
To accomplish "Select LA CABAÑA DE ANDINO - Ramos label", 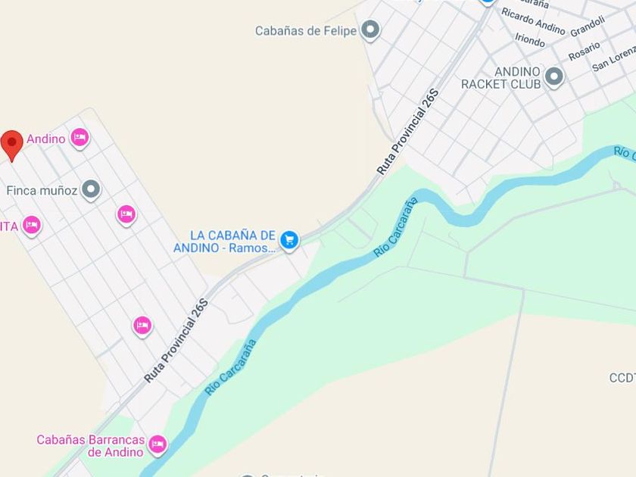I will [224, 242].
